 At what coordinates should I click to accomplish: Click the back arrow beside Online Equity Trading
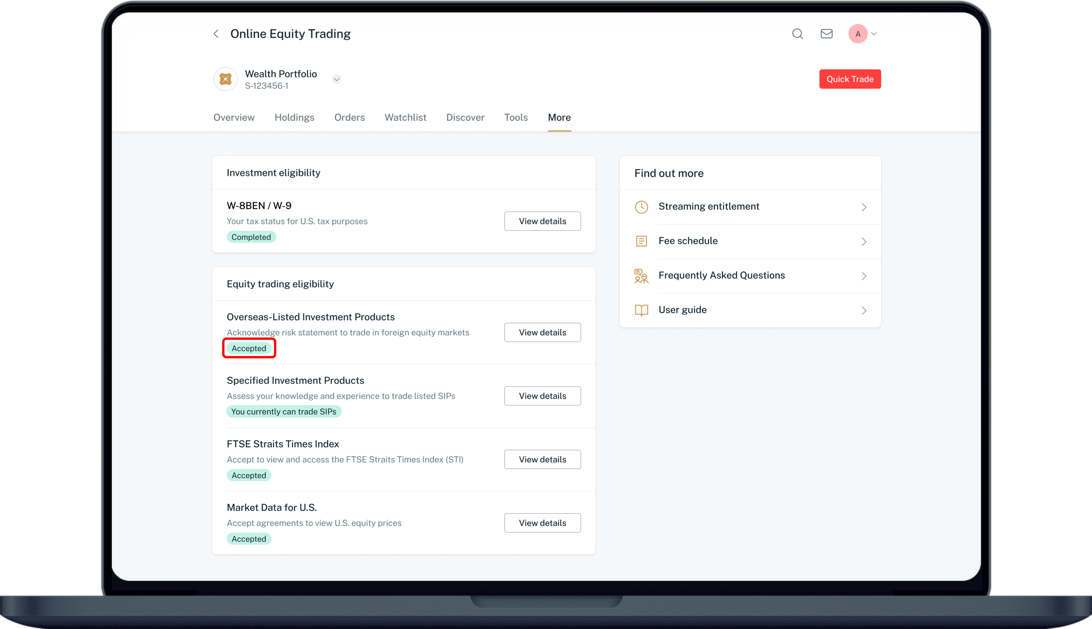point(216,34)
